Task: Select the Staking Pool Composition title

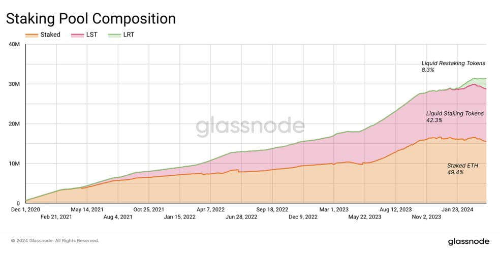Action: pyautogui.click(x=91, y=18)
